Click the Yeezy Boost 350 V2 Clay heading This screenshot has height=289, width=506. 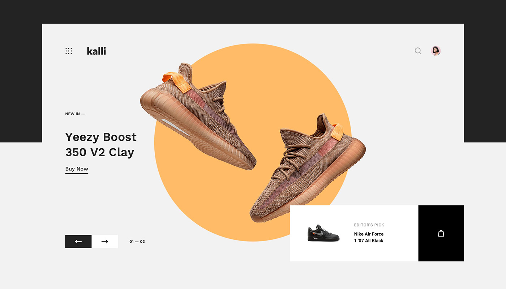tap(101, 145)
